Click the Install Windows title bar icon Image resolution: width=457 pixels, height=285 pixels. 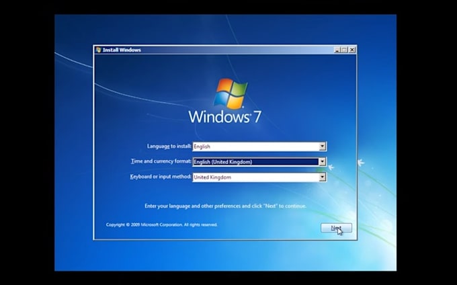98,50
